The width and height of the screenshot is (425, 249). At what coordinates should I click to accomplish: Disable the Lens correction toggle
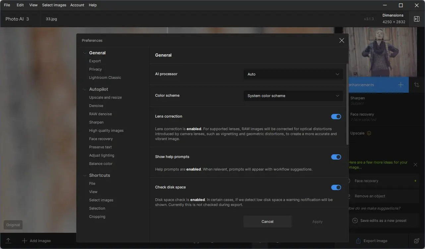336,117
